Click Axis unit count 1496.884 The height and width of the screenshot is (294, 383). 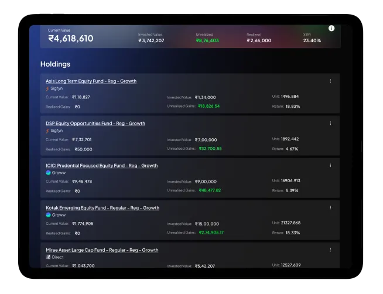[290, 97]
